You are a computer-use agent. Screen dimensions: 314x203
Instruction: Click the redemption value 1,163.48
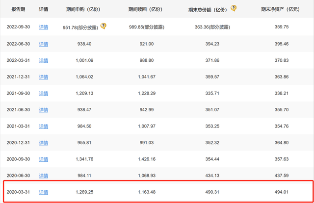147,192
